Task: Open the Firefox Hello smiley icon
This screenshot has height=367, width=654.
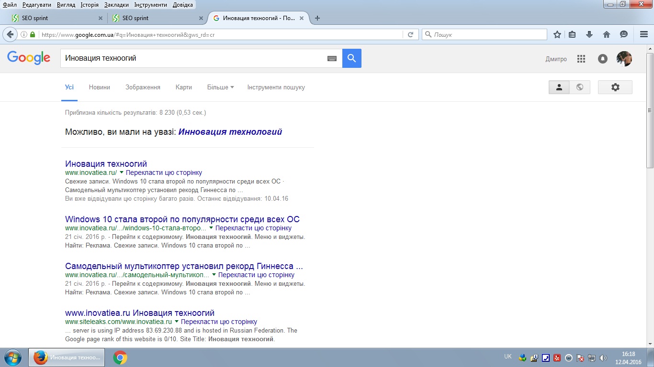Action: [x=624, y=34]
